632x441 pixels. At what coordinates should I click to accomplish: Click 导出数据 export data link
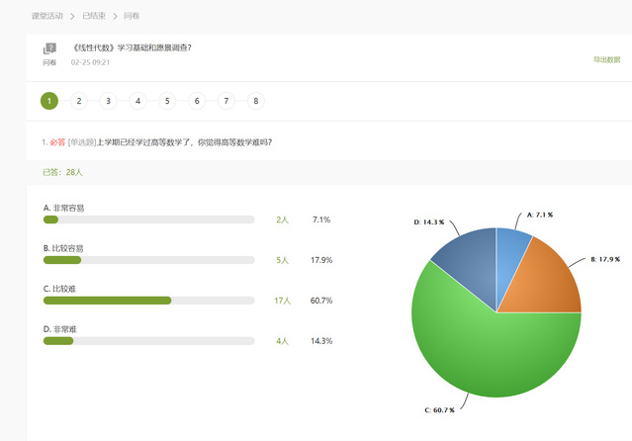click(605, 59)
